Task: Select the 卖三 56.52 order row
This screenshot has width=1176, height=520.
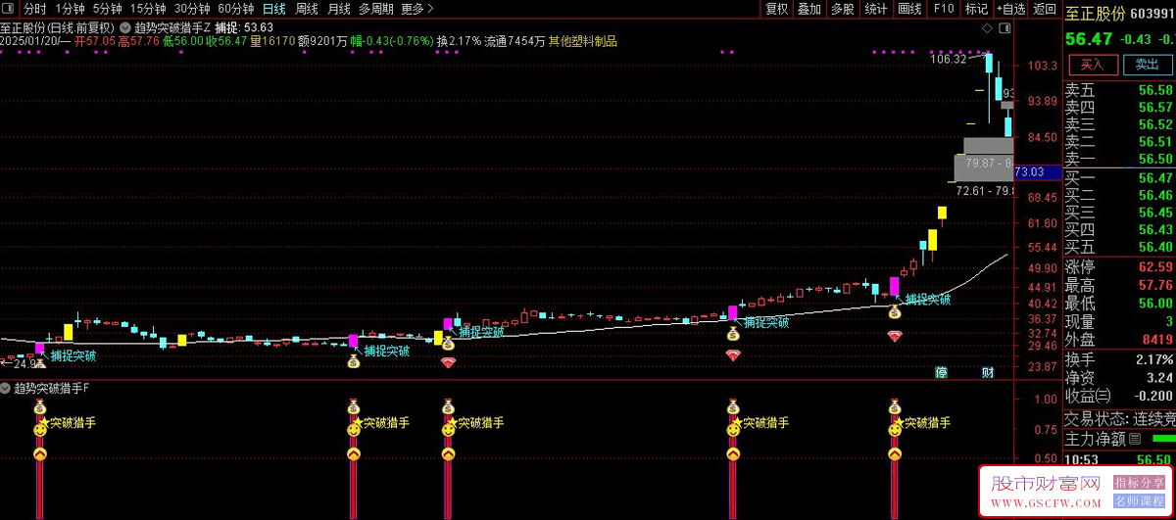Action: tap(1119, 124)
